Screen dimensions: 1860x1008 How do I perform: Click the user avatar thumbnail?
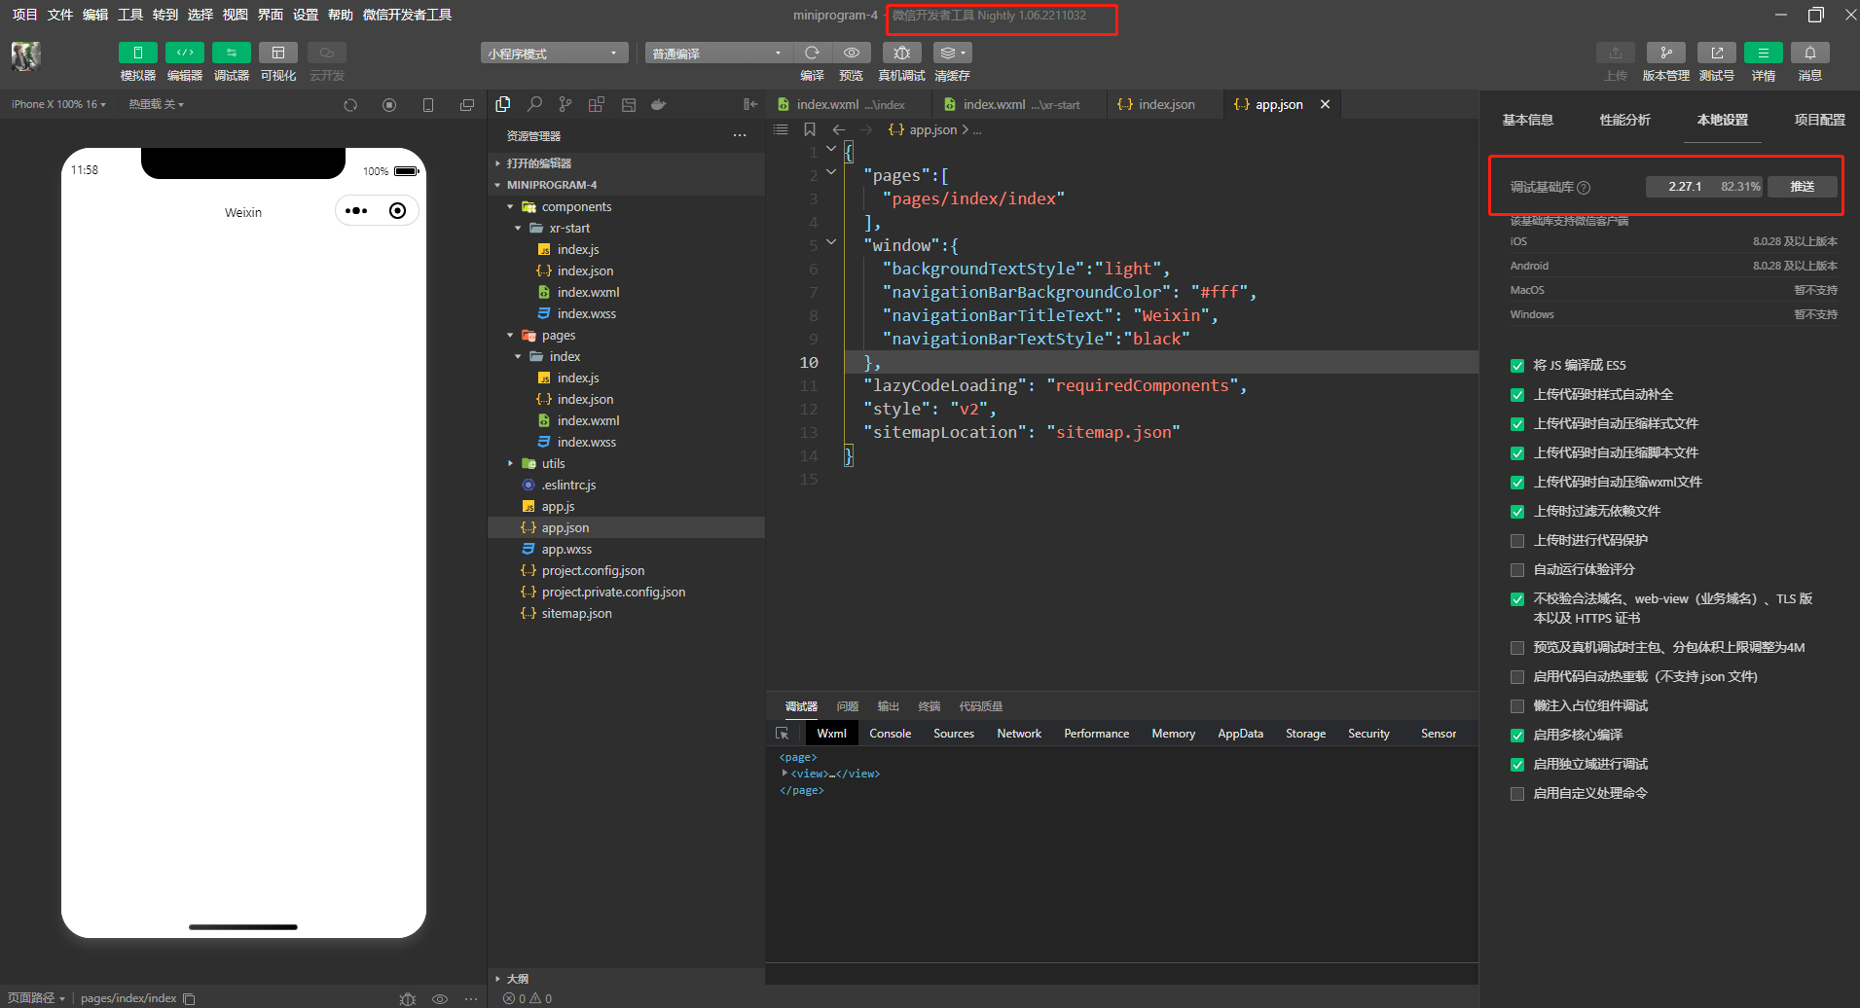(x=26, y=56)
